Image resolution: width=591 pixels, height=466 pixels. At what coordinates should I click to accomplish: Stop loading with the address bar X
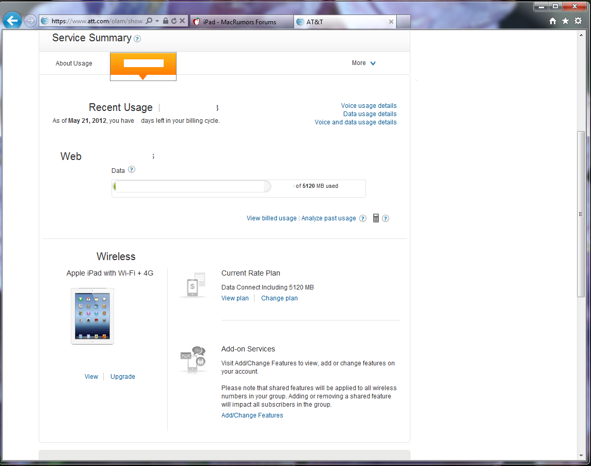pos(182,21)
